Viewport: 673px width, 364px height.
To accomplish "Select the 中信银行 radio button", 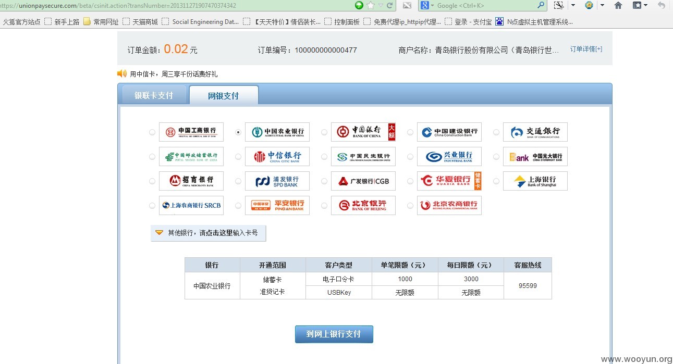I will click(x=238, y=157).
